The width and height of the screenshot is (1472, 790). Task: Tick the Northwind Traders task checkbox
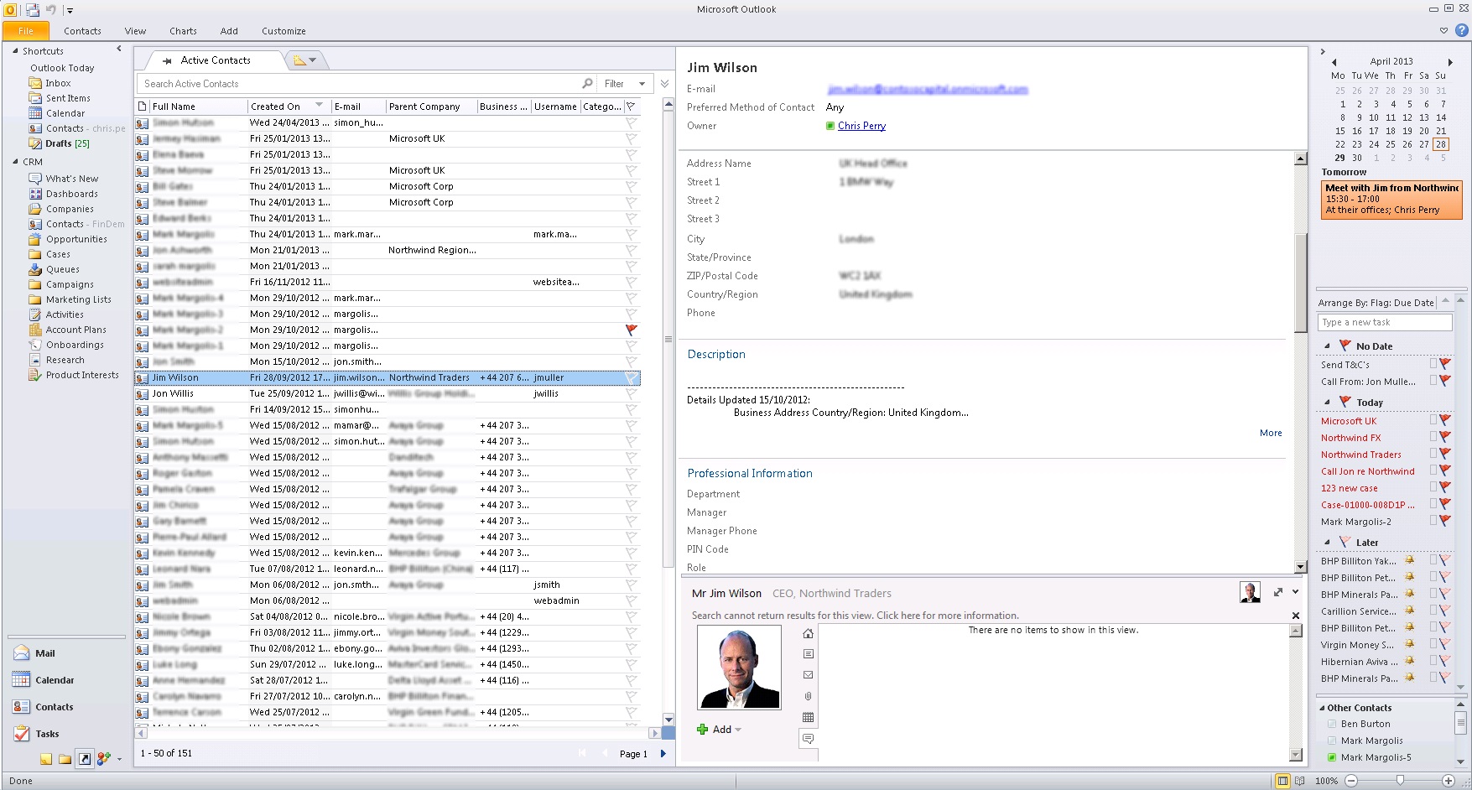coord(1433,454)
